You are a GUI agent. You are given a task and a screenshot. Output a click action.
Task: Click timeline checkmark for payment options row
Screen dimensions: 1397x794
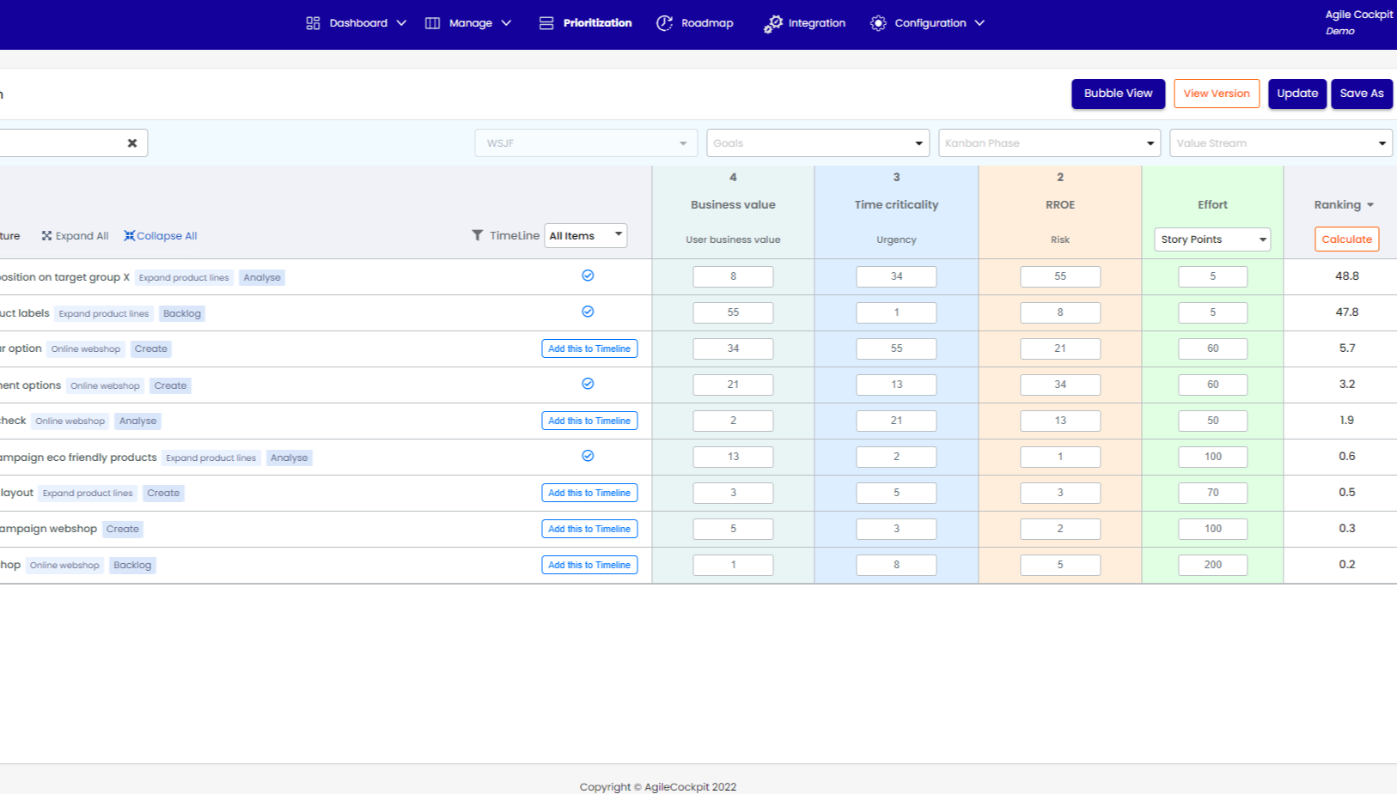point(588,384)
